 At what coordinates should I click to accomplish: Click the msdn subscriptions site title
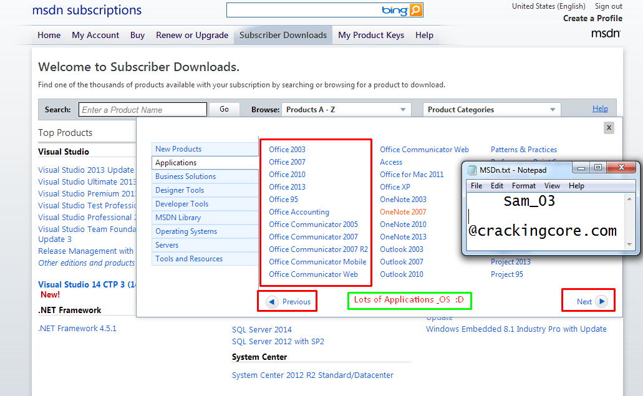(87, 10)
